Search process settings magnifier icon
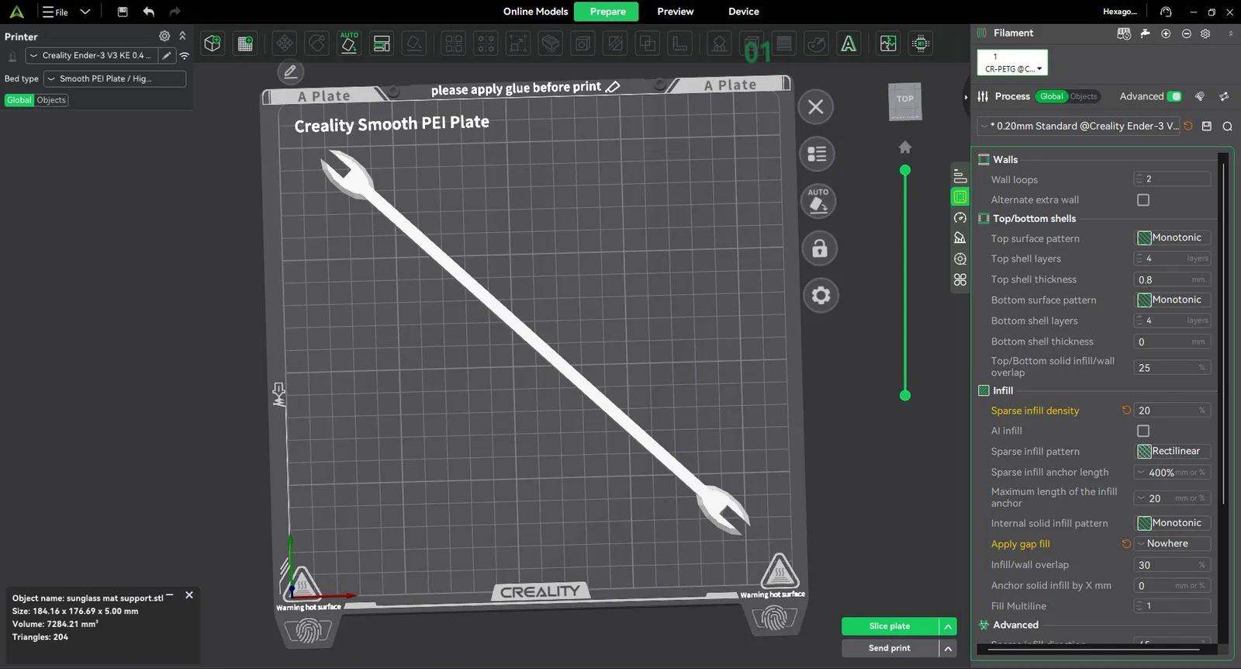This screenshot has width=1241, height=669. coord(1227,126)
